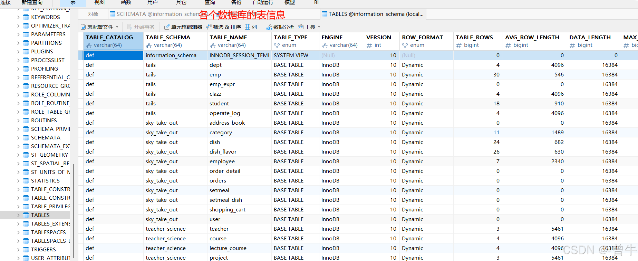Expand the KEYWORDS tree node

point(18,17)
